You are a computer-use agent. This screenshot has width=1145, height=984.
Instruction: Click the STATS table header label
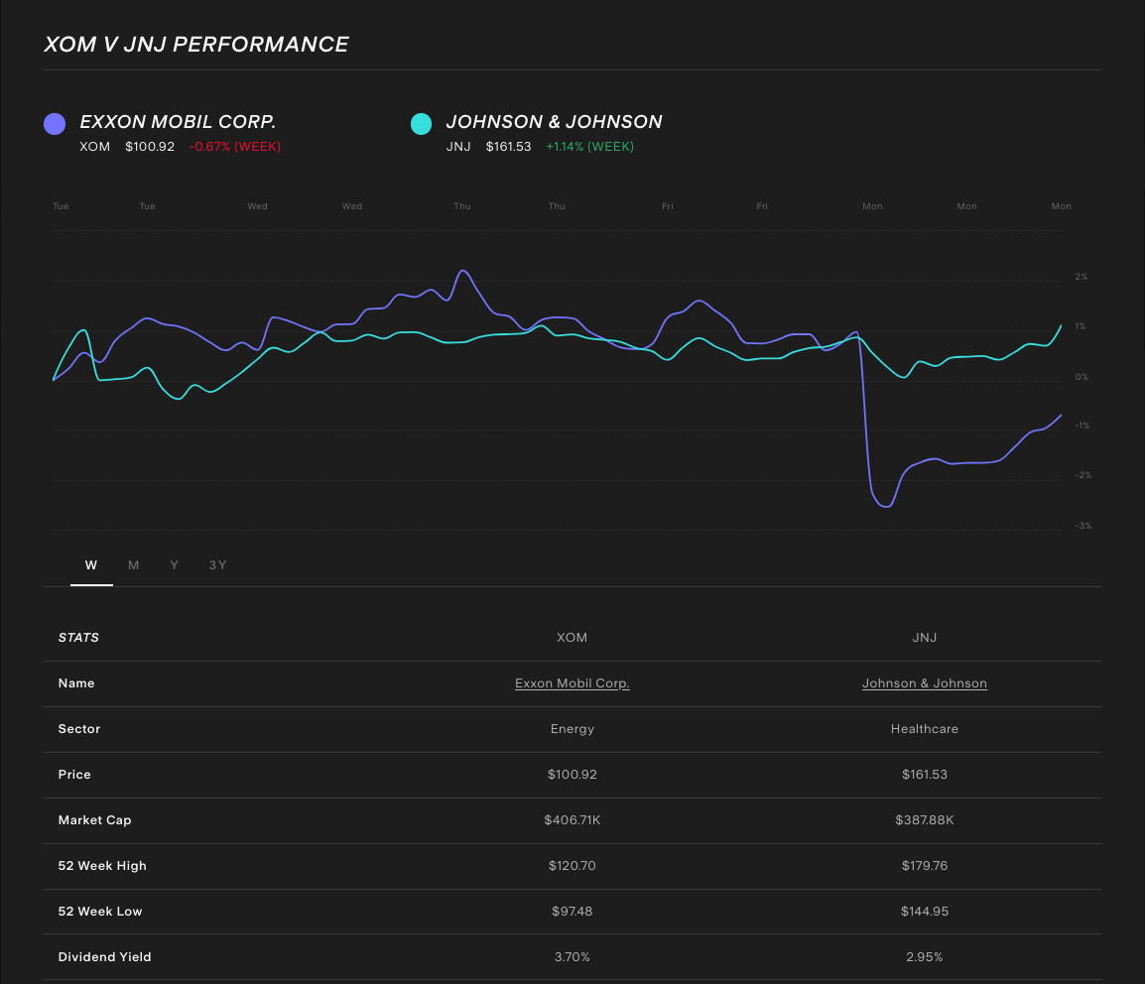[x=78, y=637]
